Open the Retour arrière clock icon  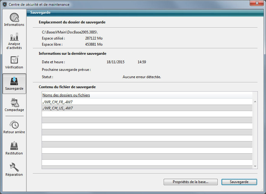(14, 125)
